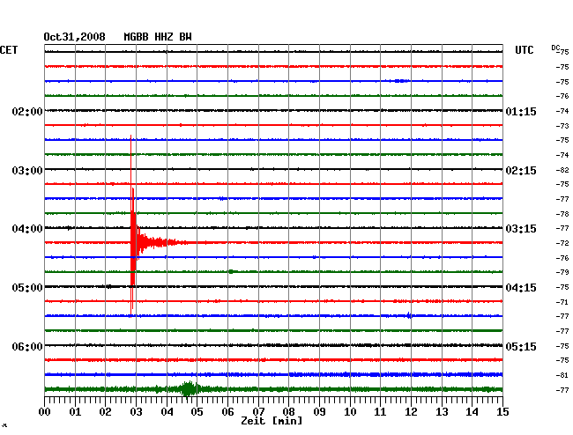Click the 08 minute tick label

tap(288, 411)
